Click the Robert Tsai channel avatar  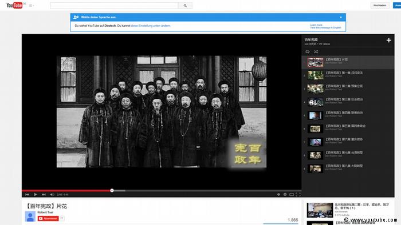[x=30, y=216]
